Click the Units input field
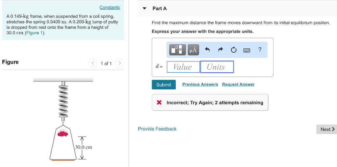The height and width of the screenshot is (167, 337). click(x=217, y=67)
